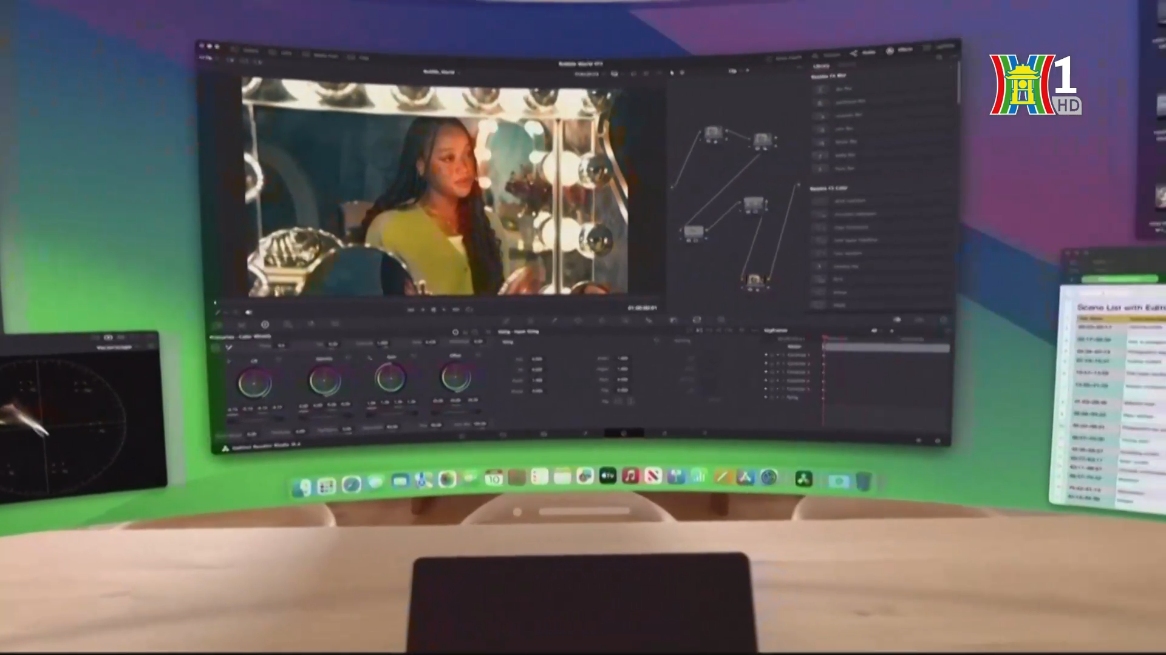
Task: Open DaVinci Resolve from the Dock
Action: coord(804,479)
